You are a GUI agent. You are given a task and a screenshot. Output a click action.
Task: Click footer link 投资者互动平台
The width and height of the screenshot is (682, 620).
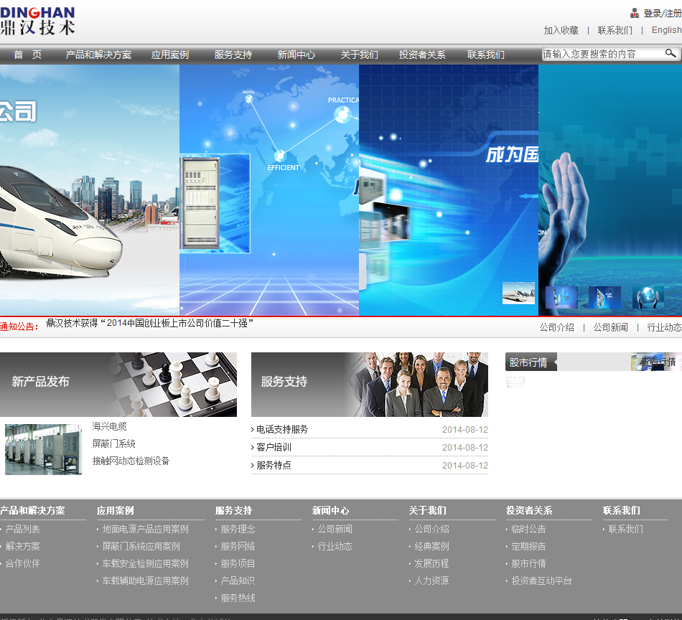[541, 581]
